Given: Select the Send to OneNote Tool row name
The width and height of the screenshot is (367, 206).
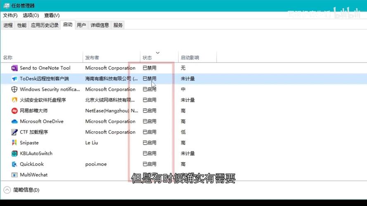Looking at the screenshot, I should click(x=45, y=68).
